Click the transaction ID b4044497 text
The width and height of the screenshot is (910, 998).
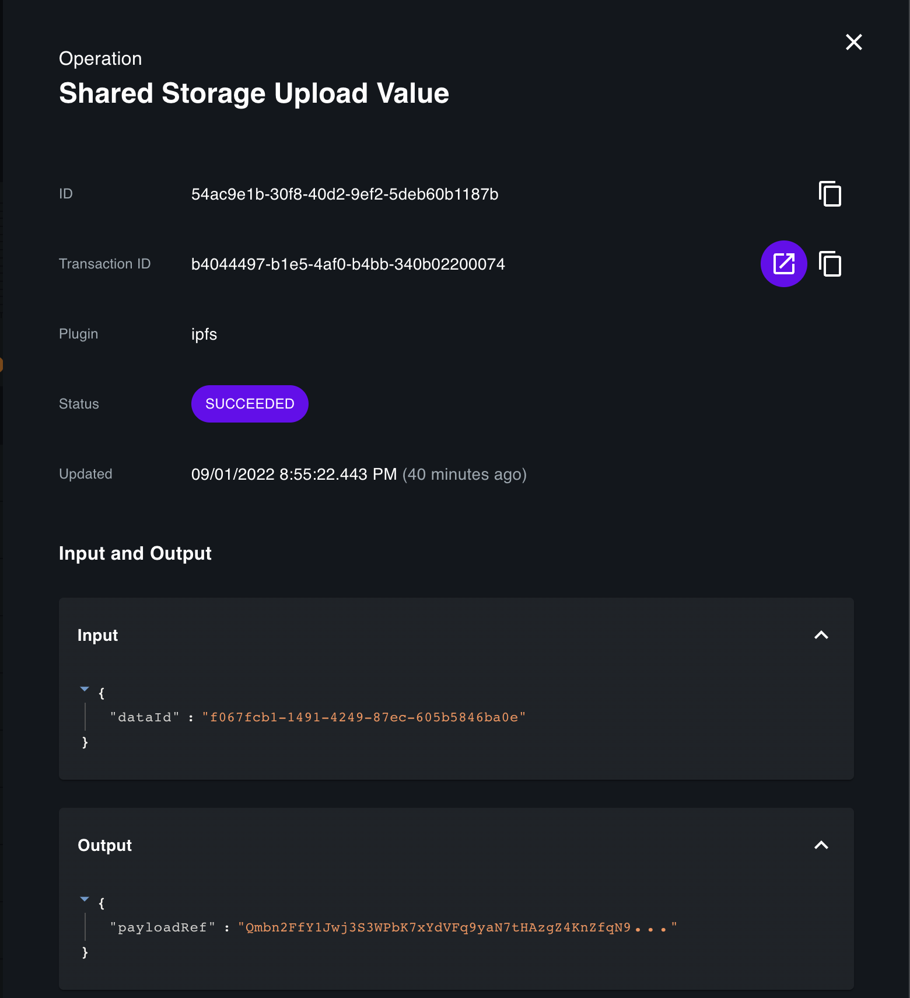point(348,264)
